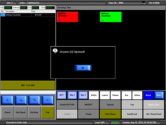
Task: Select the Abbey Cocktail order line
Action: (x=28, y=15)
